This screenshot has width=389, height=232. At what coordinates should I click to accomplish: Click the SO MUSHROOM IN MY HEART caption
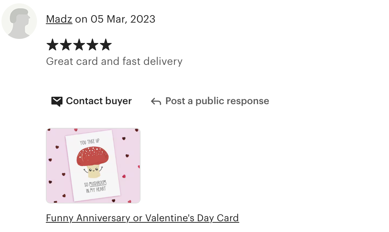95,187
